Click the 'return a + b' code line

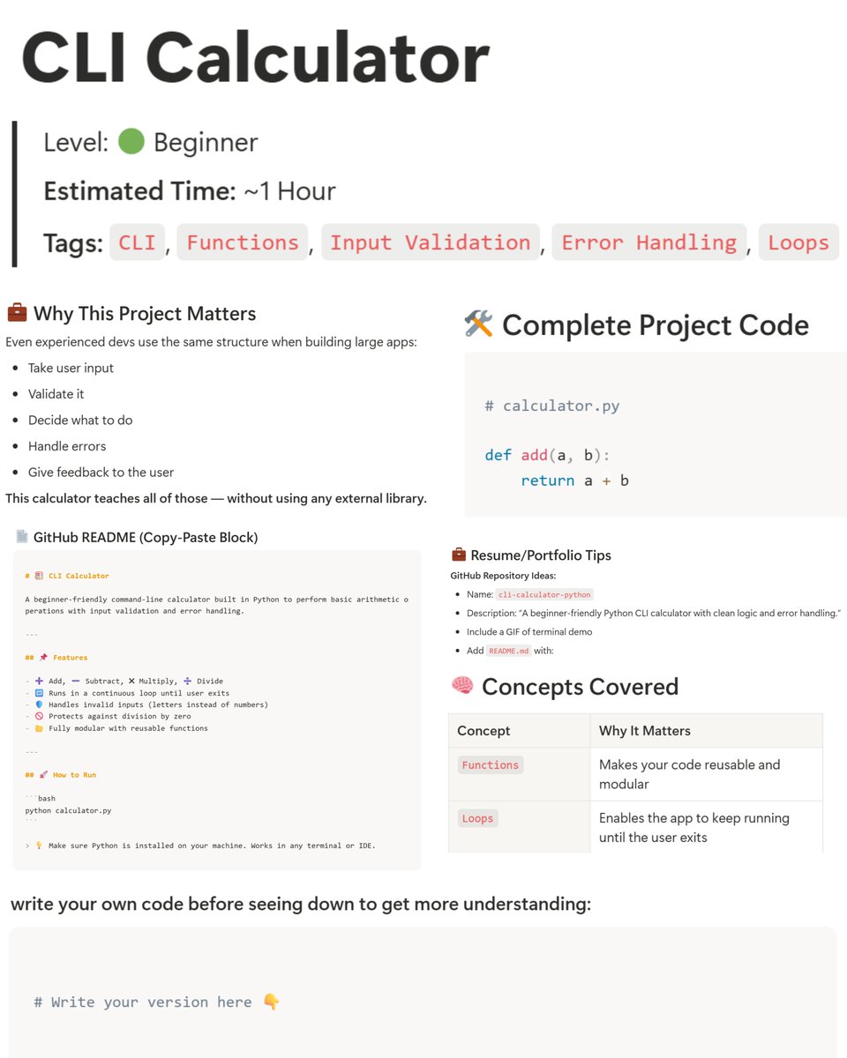(x=574, y=481)
